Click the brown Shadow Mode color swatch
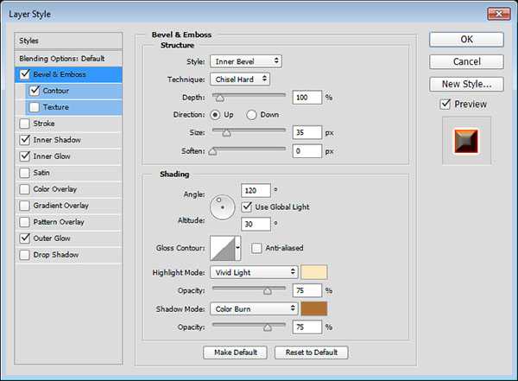 coord(314,308)
